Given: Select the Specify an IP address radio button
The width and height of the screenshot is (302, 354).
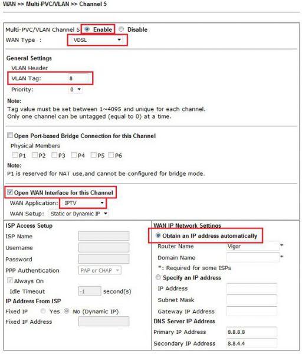Looking at the screenshot, I should pyautogui.click(x=159, y=277).
